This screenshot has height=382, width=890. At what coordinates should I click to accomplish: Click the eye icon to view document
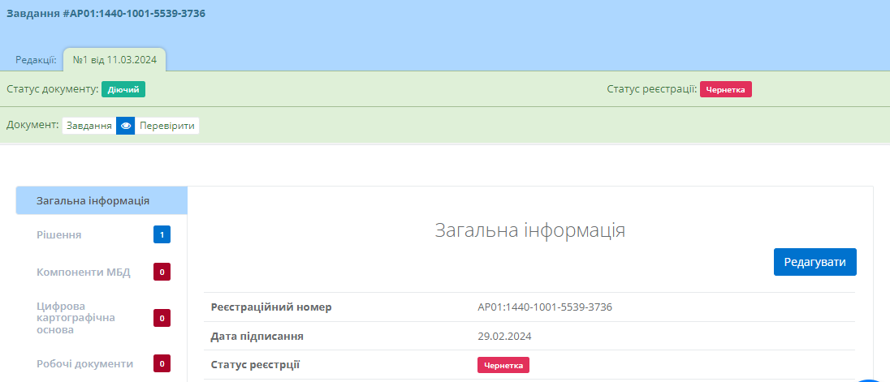click(x=125, y=126)
